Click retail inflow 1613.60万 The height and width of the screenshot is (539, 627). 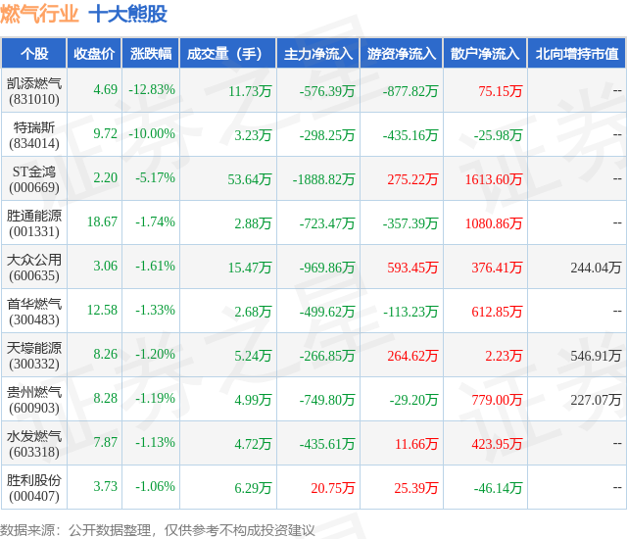494,179
